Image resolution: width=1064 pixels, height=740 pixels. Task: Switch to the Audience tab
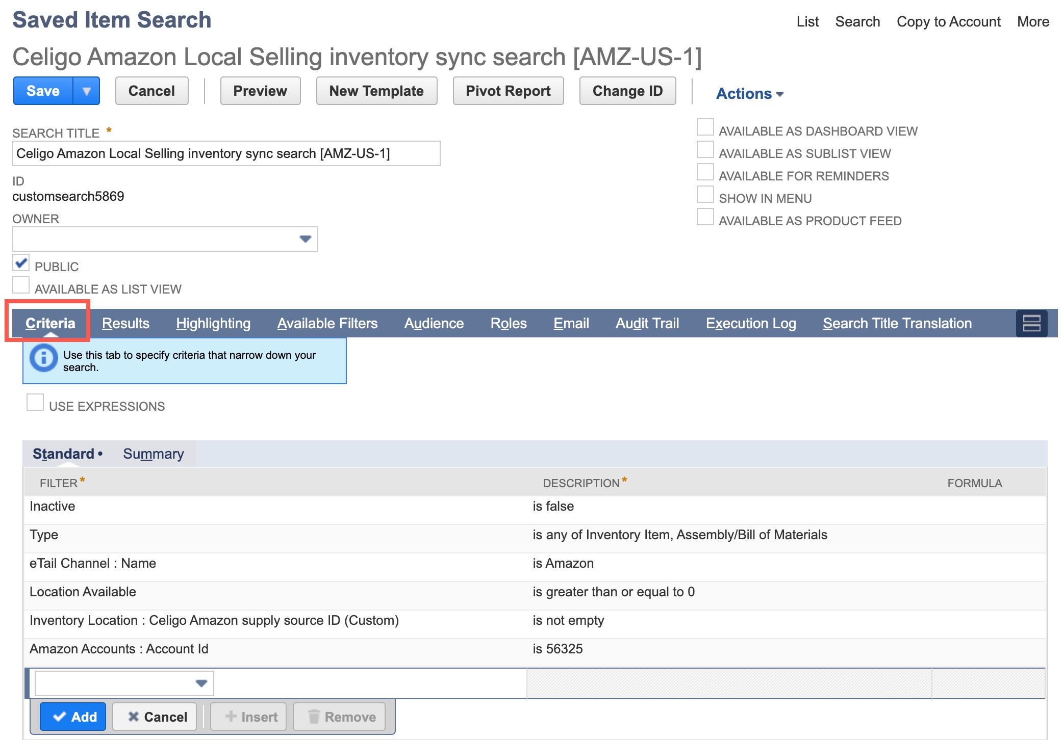[x=434, y=323]
